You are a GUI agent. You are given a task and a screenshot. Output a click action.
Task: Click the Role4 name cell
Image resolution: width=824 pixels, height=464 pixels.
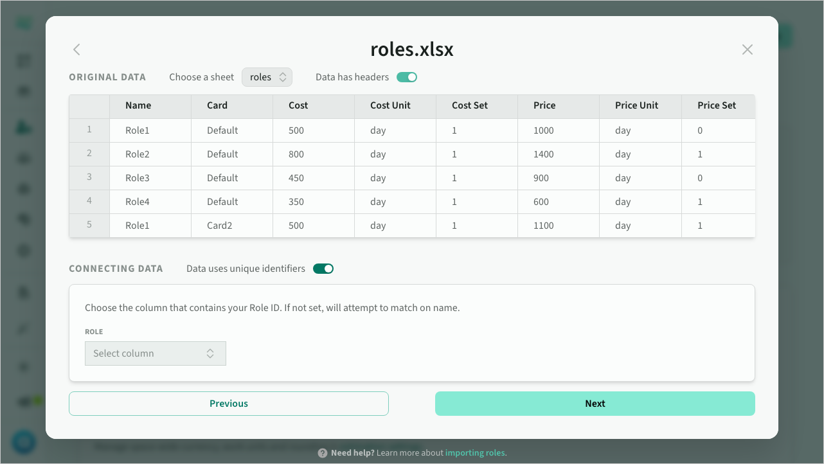pyautogui.click(x=138, y=202)
